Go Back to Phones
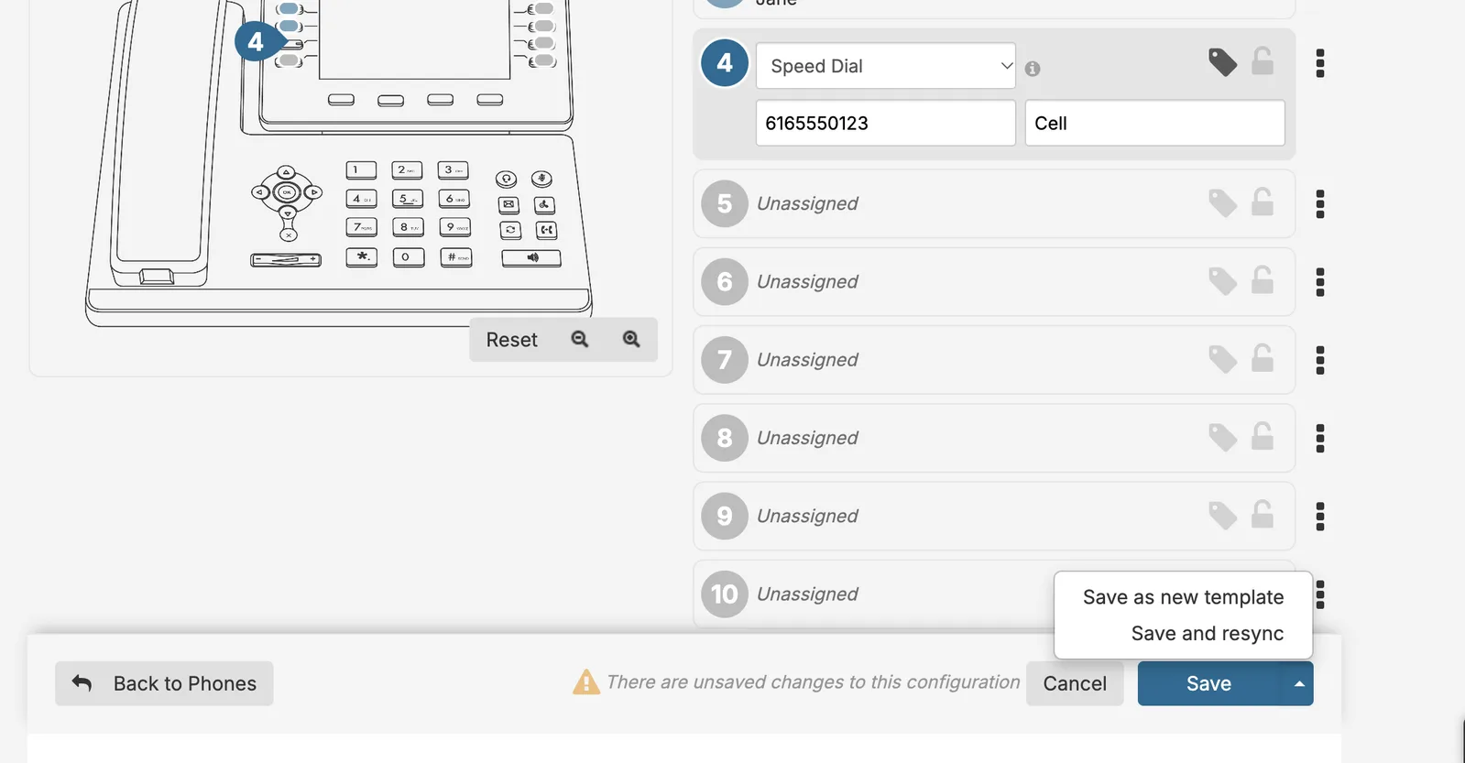Screen dimensions: 1465x763 [164, 683]
